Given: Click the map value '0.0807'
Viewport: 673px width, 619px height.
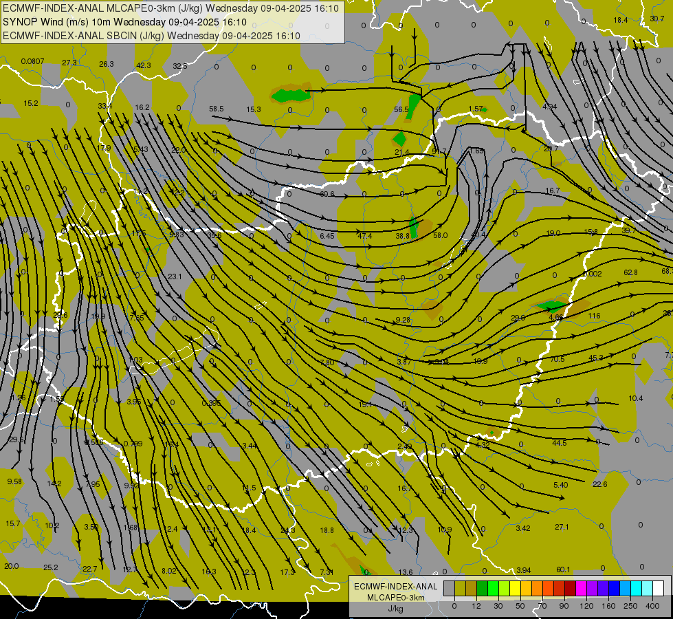Looking at the screenshot, I should tap(32, 61).
